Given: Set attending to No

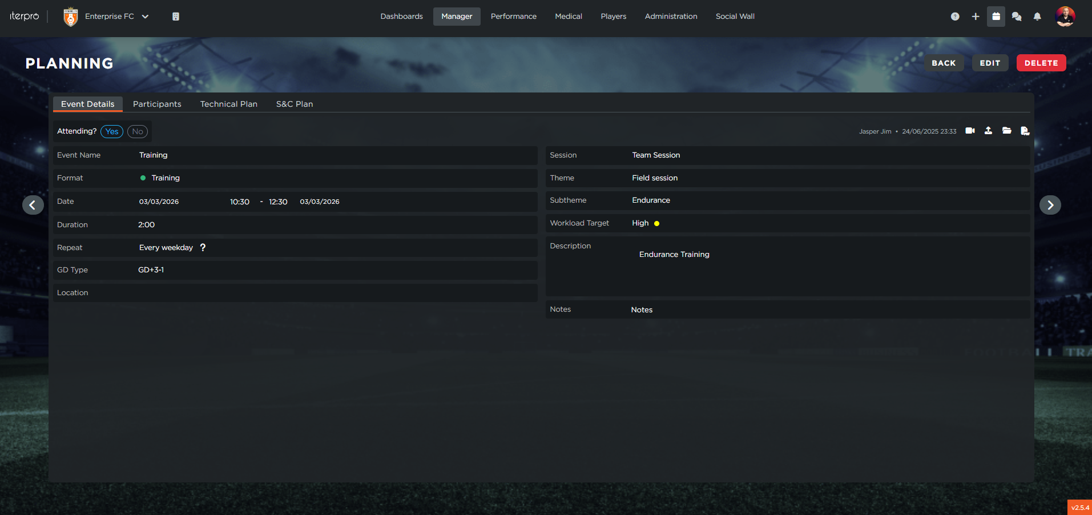Looking at the screenshot, I should [138, 131].
